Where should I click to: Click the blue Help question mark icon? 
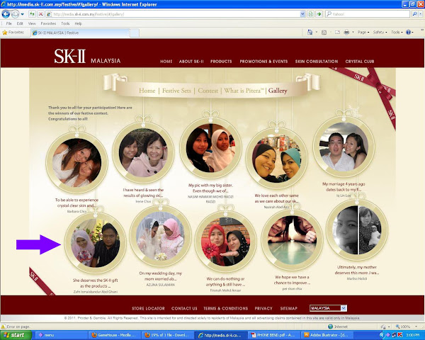[408, 33]
